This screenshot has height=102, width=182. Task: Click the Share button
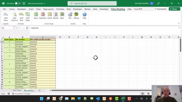(x=173, y=9)
